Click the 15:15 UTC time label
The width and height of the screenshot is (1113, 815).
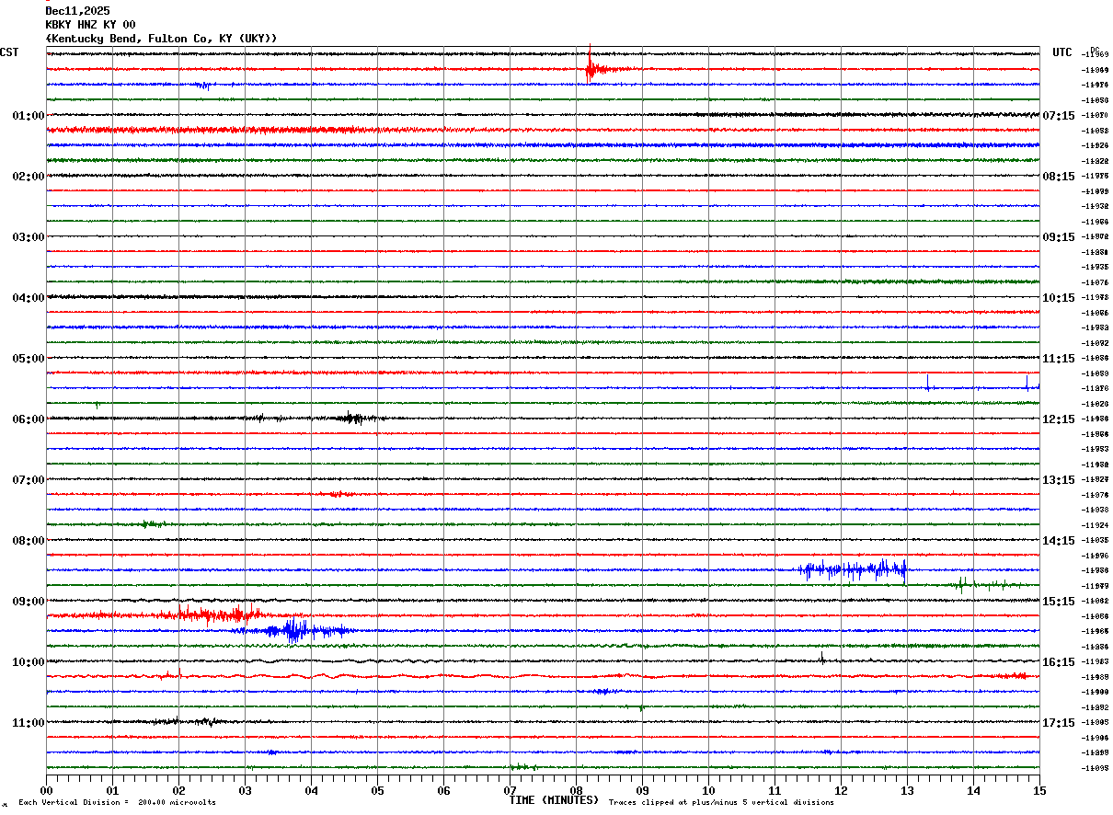[x=1059, y=602]
